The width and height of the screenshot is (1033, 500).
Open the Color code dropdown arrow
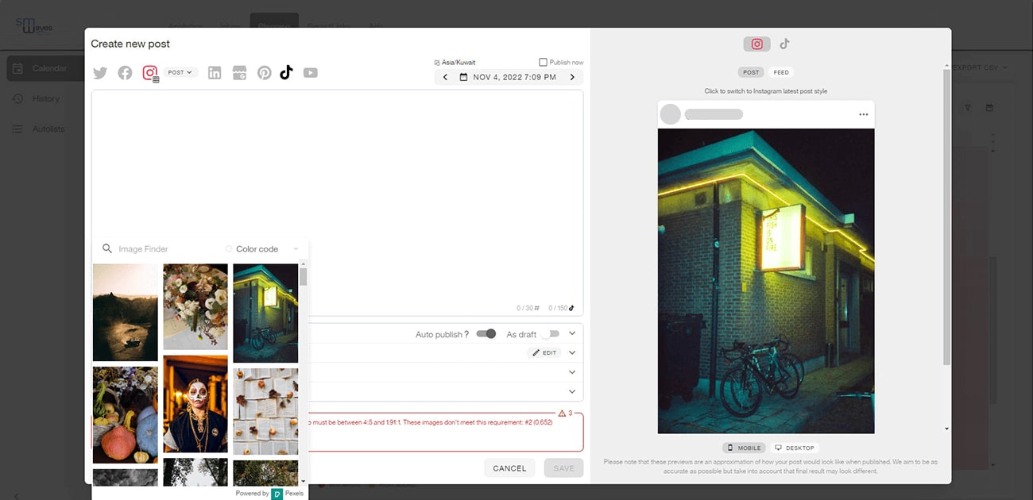click(296, 248)
